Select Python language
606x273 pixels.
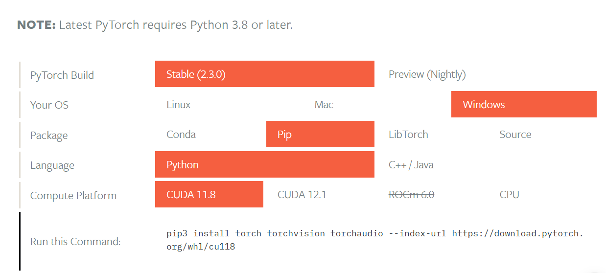click(265, 164)
